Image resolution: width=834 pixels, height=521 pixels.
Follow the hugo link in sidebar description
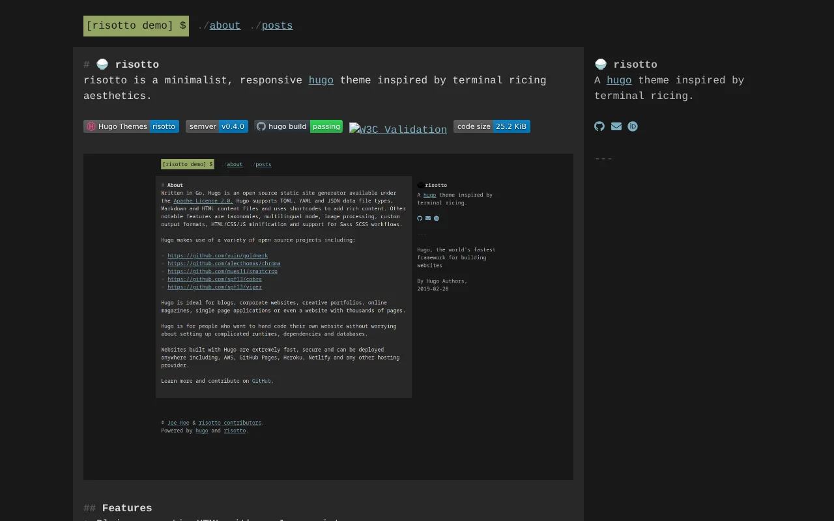[619, 80]
